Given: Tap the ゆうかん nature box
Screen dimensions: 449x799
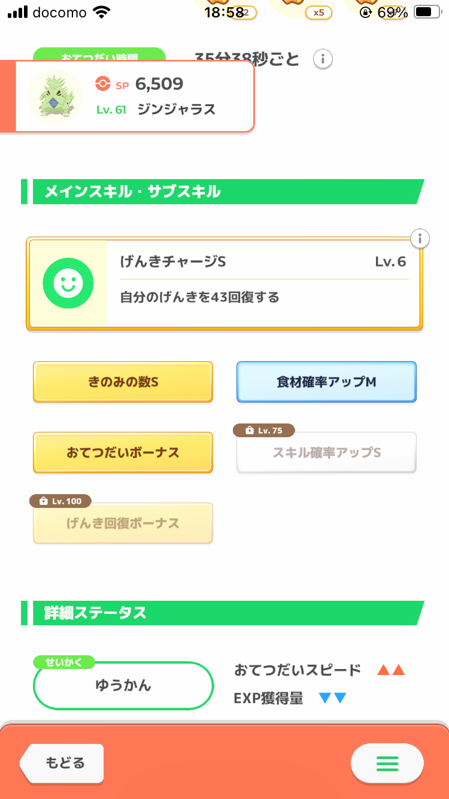Looking at the screenshot, I should click(123, 685).
